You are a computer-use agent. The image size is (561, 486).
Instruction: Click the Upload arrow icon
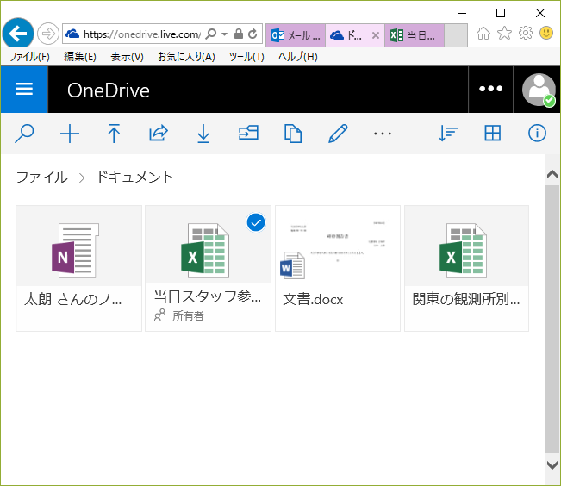114,134
